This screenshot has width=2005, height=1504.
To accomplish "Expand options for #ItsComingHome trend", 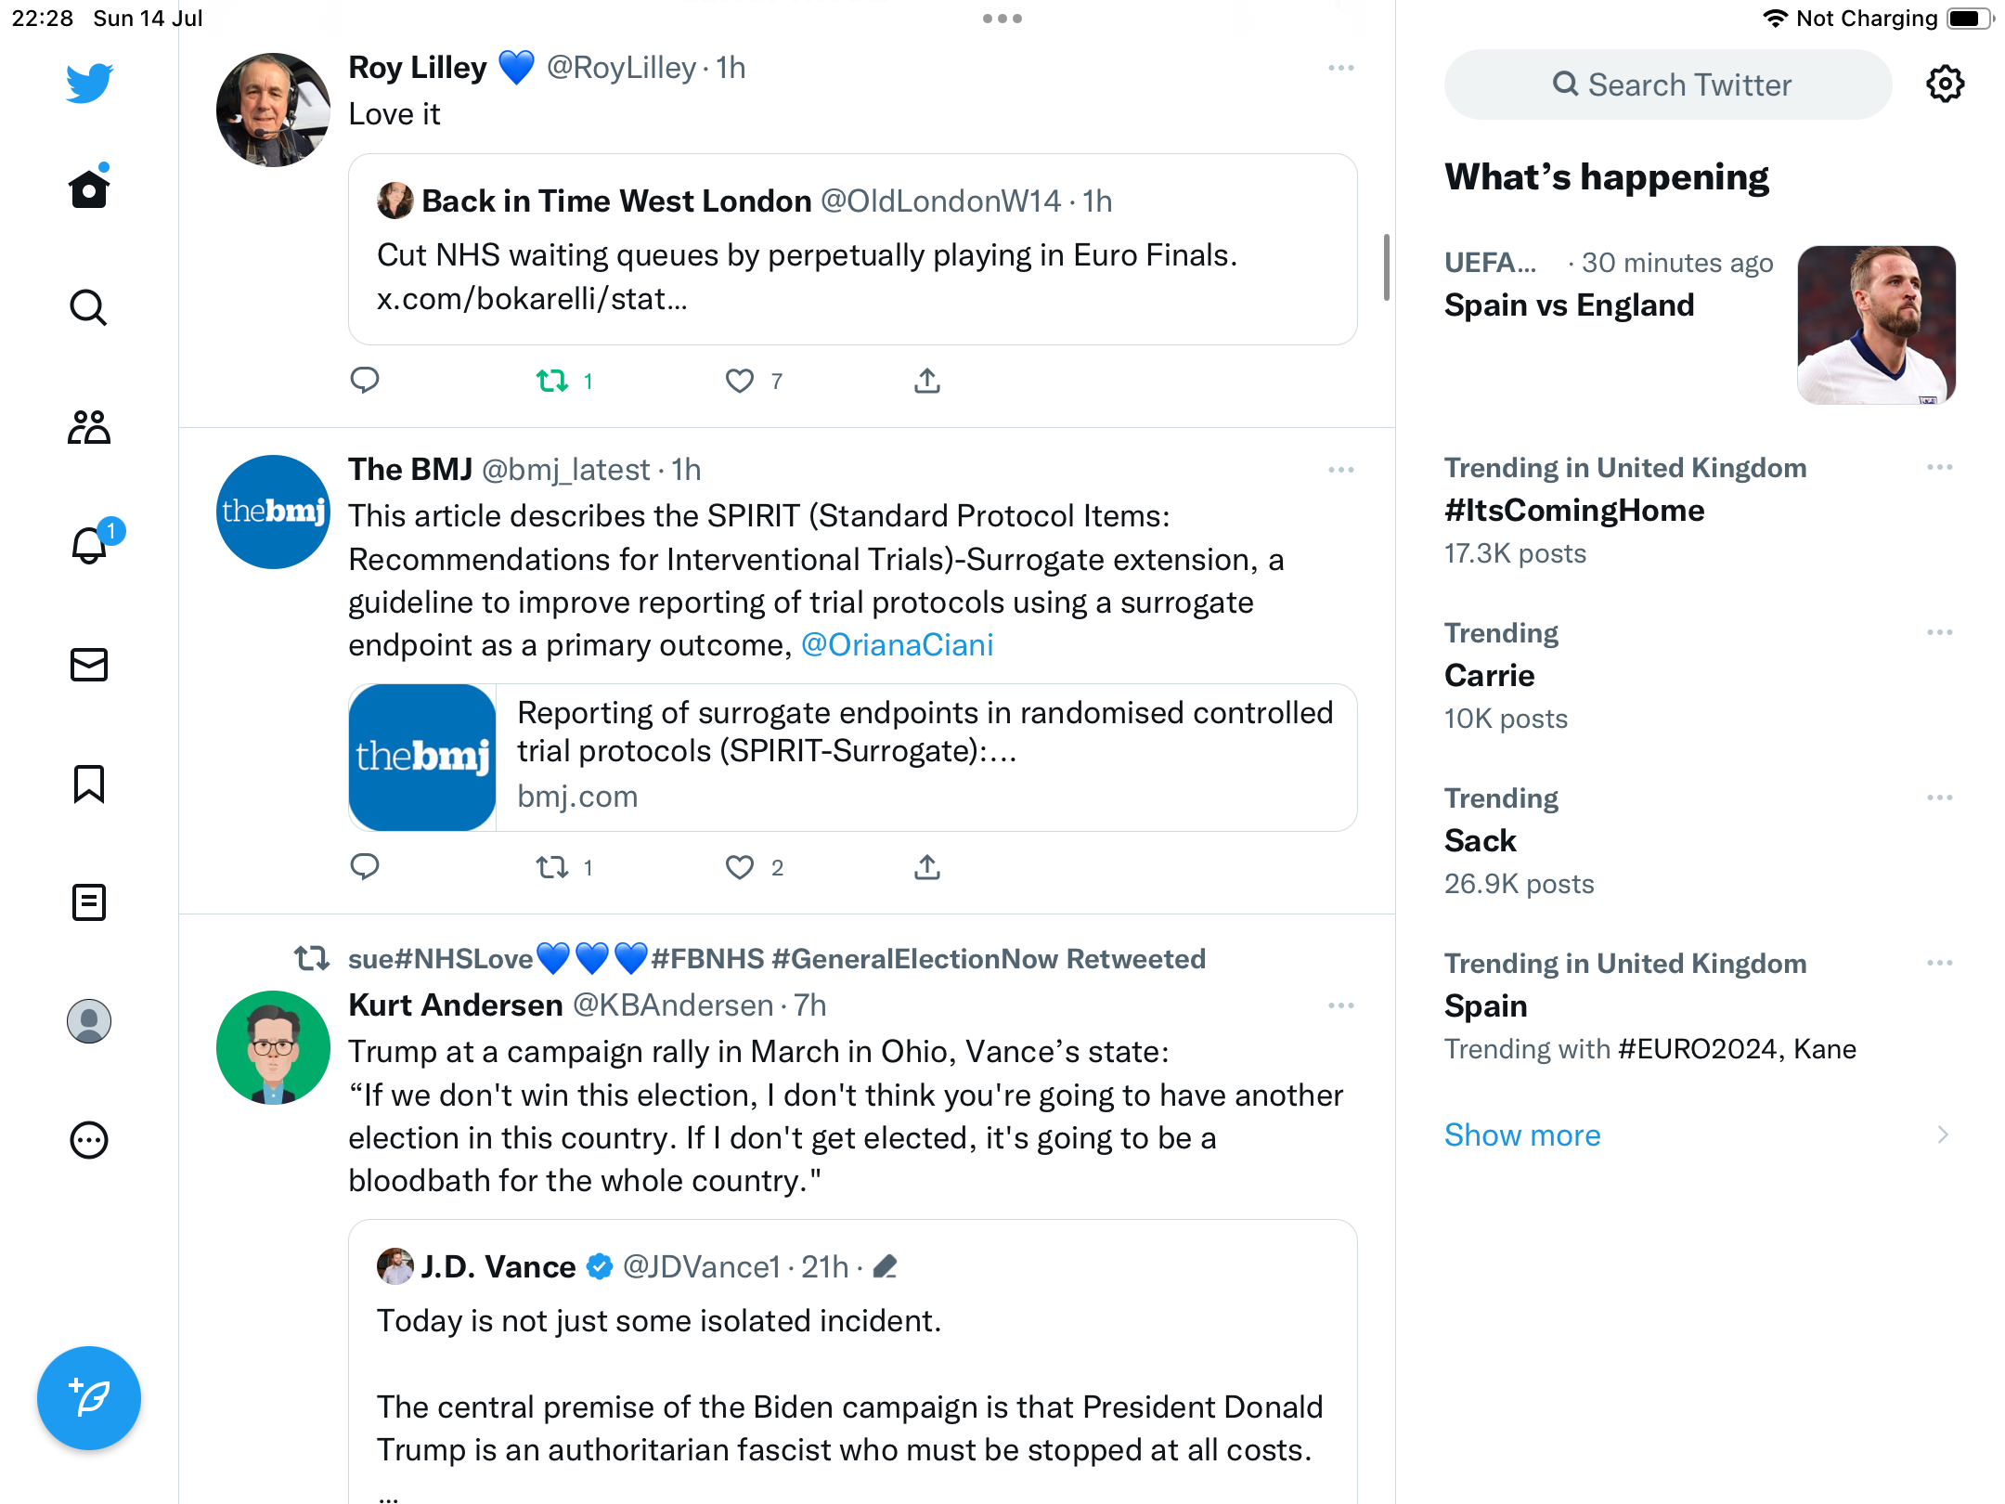I will click(1939, 467).
